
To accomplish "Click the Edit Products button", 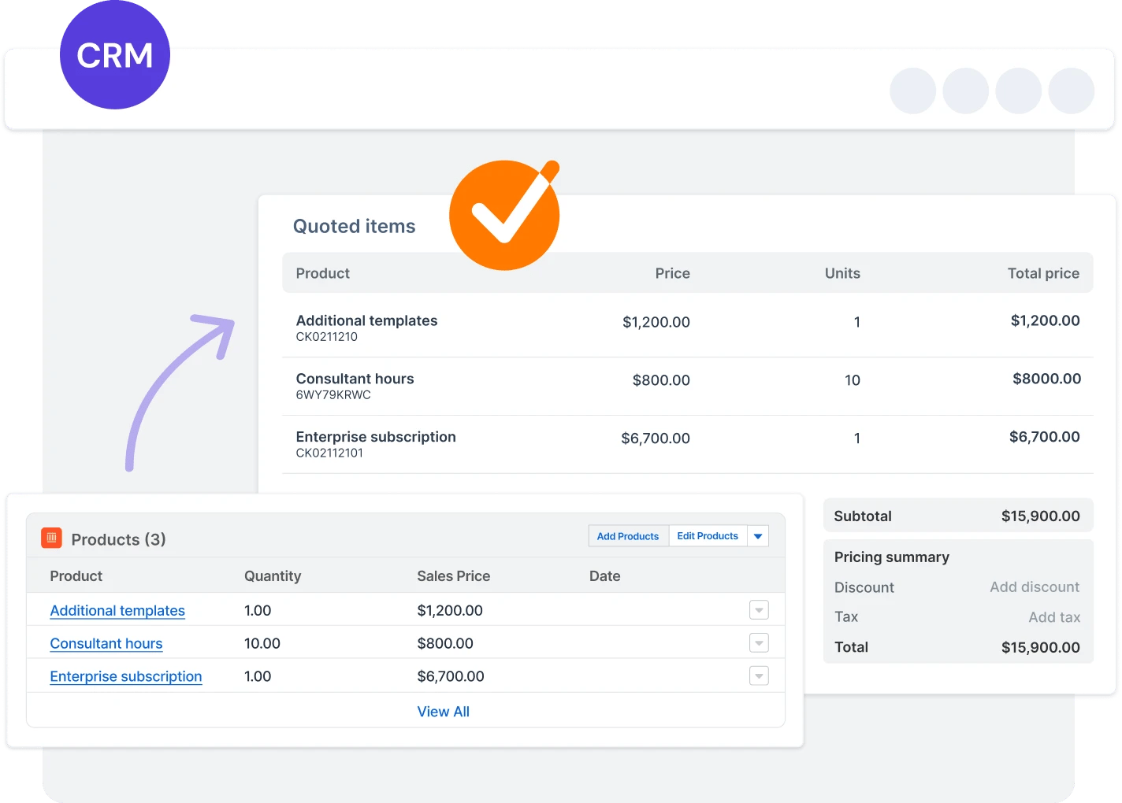I will pyautogui.click(x=708, y=536).
